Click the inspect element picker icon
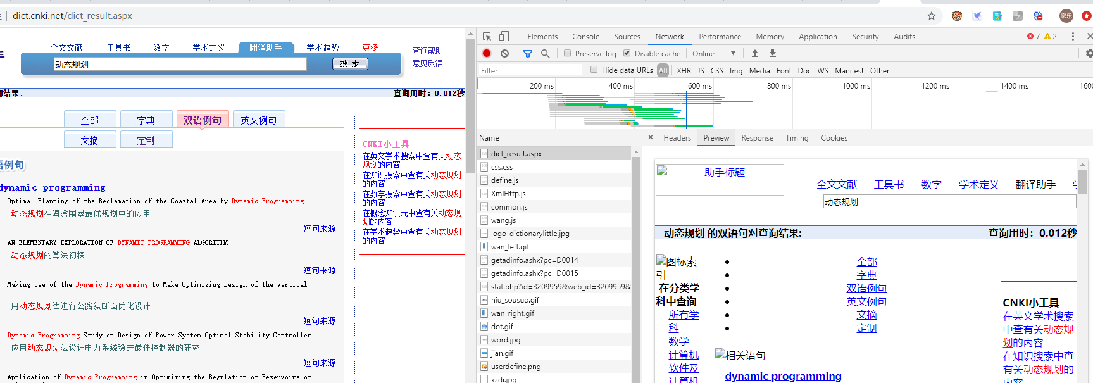This screenshot has width=1093, height=383. click(x=487, y=37)
